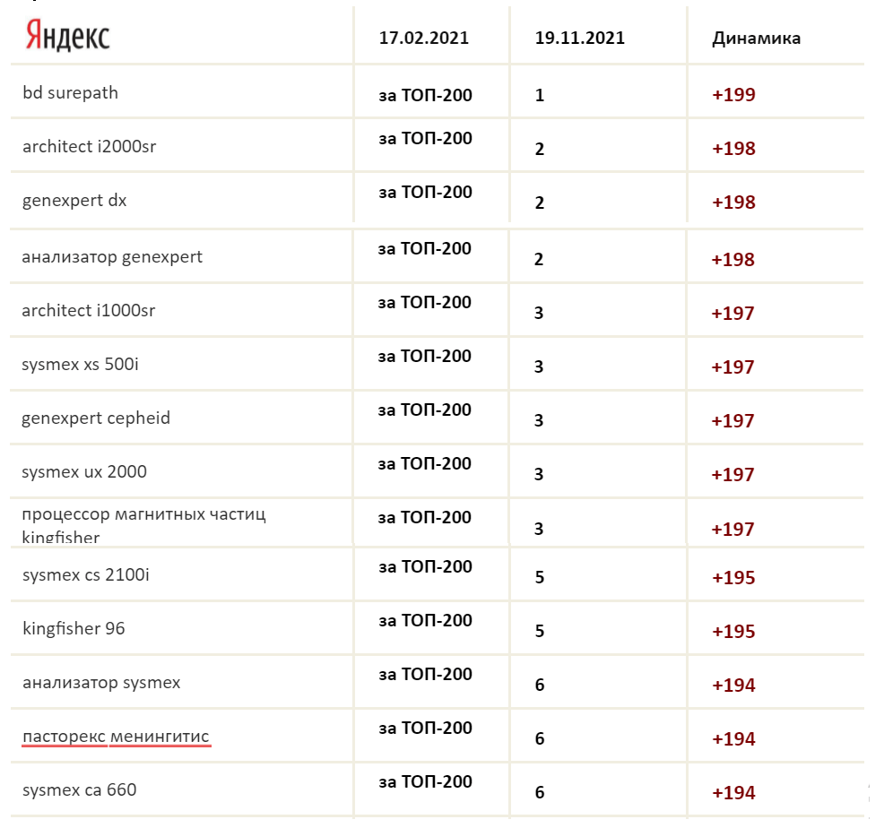
Task: Click the +199 dynamics value
Action: pos(733,94)
